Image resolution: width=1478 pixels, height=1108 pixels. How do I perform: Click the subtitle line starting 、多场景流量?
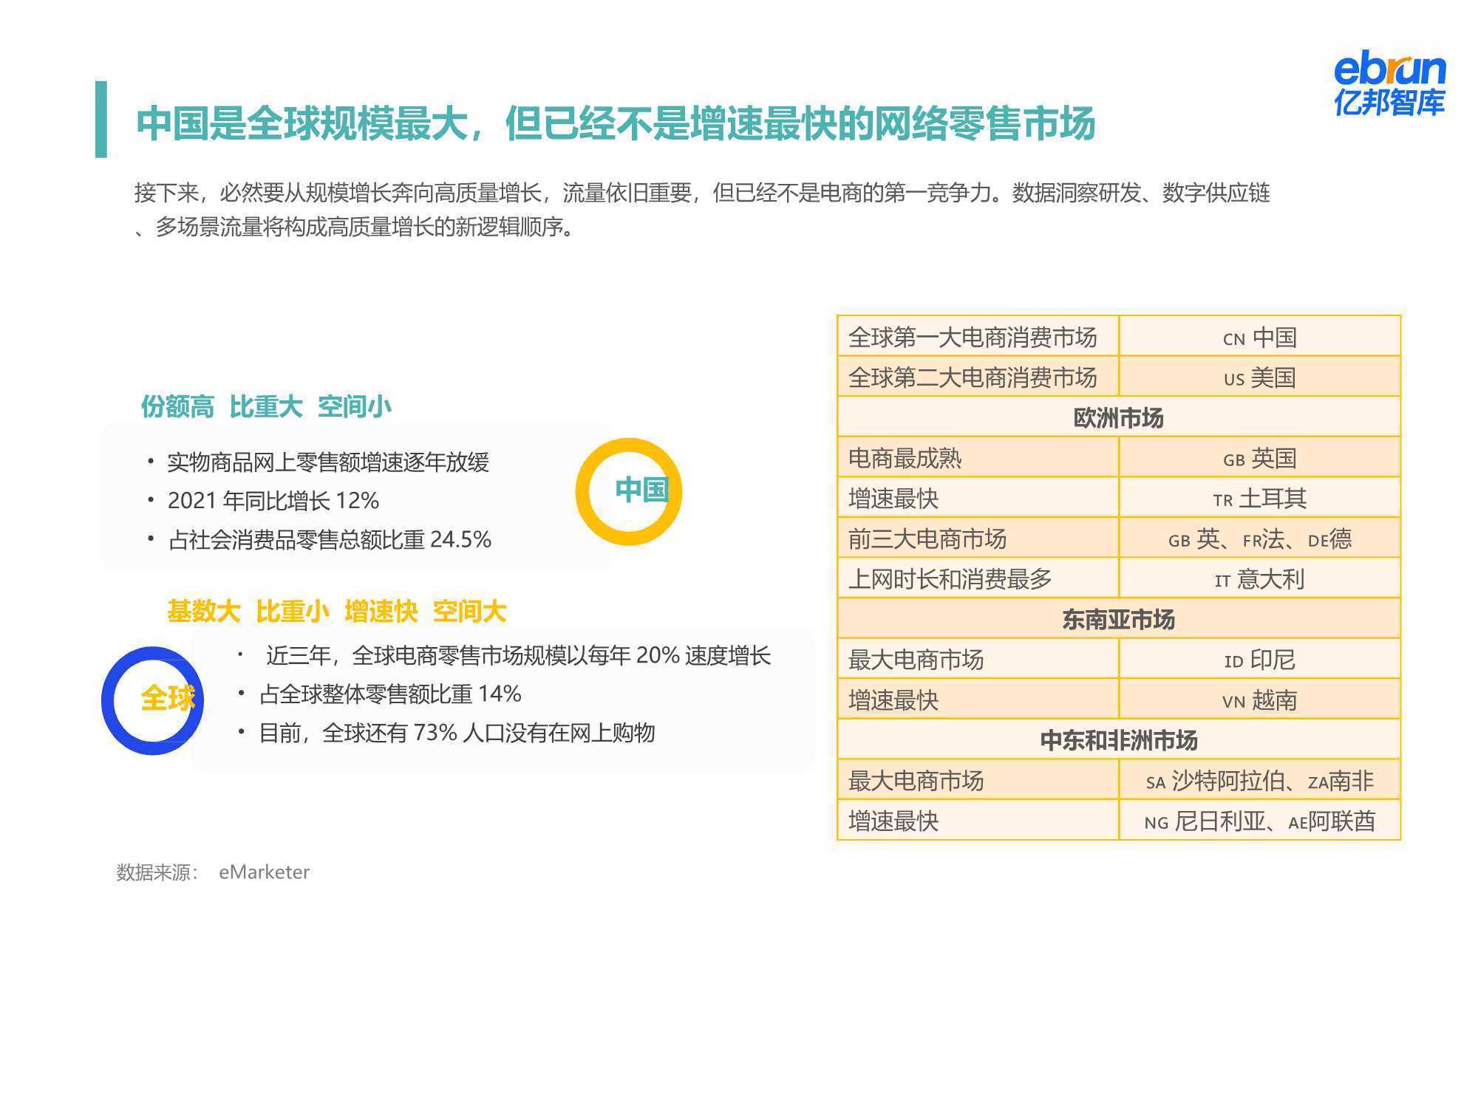click(355, 228)
